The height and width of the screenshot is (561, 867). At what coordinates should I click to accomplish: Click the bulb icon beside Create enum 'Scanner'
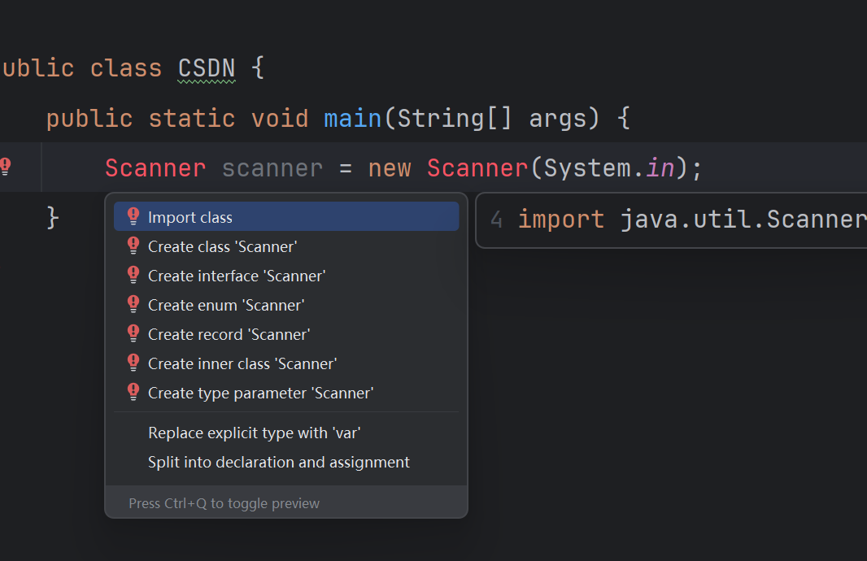tap(133, 304)
